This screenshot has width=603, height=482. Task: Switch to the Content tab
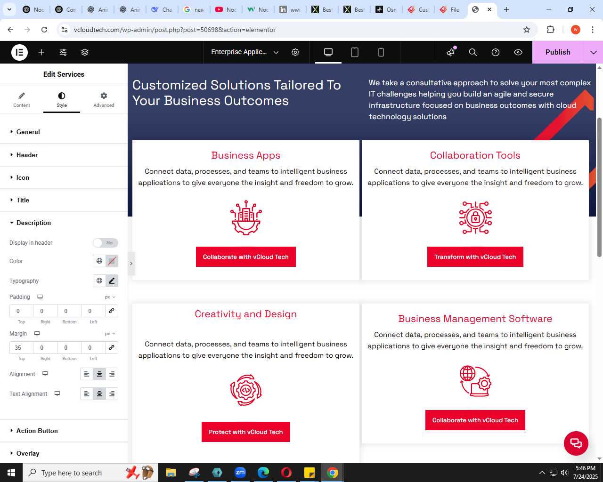[x=22, y=100]
